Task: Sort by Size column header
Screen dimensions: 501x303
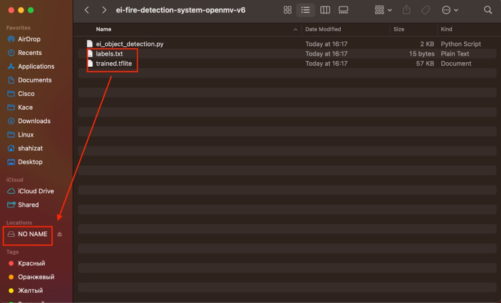Action: click(399, 29)
